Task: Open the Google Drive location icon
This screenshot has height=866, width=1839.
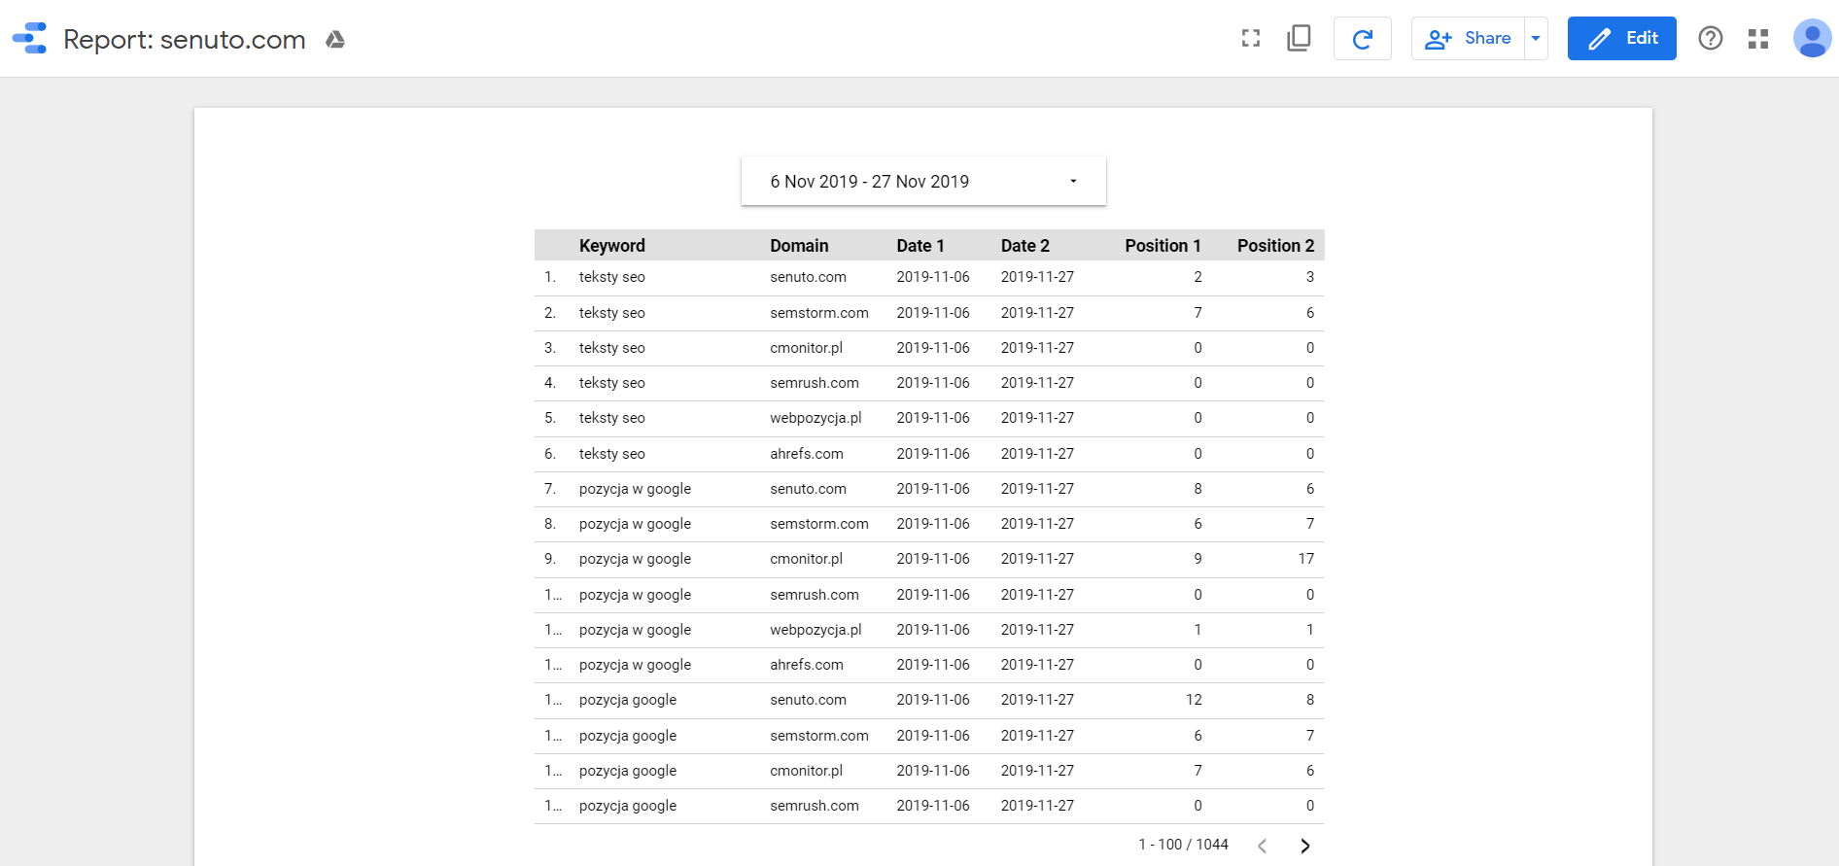Action: point(335,39)
